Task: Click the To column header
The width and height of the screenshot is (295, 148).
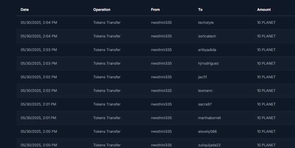Action: tap(200, 10)
